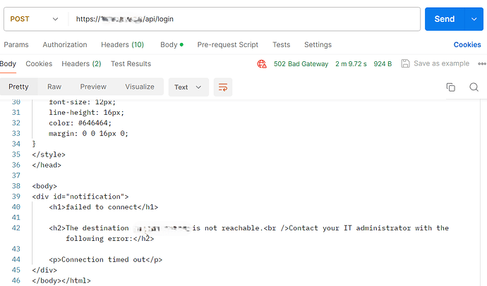Switch to the Params tab
Image resolution: width=487 pixels, height=286 pixels.
click(x=16, y=44)
